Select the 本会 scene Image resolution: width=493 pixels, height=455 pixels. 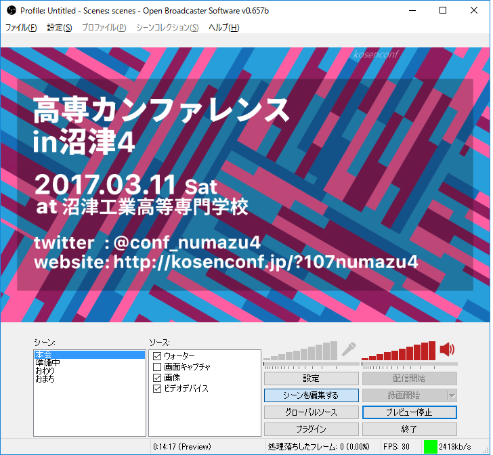pyautogui.click(x=89, y=355)
